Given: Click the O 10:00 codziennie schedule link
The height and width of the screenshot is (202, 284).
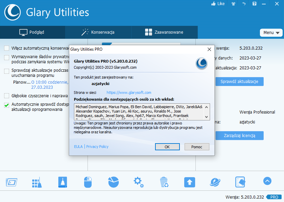Looking at the screenshot, I should (x=50, y=85).
